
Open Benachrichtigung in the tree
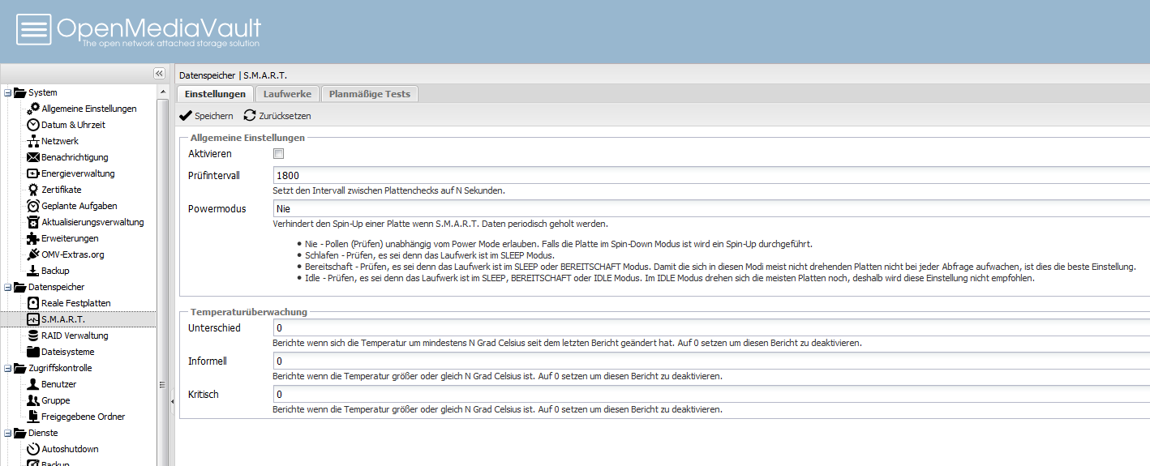tap(75, 157)
